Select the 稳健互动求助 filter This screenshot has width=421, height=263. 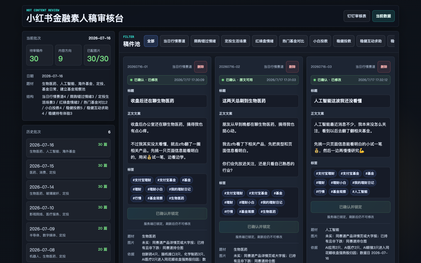pyautogui.click(x=371, y=41)
